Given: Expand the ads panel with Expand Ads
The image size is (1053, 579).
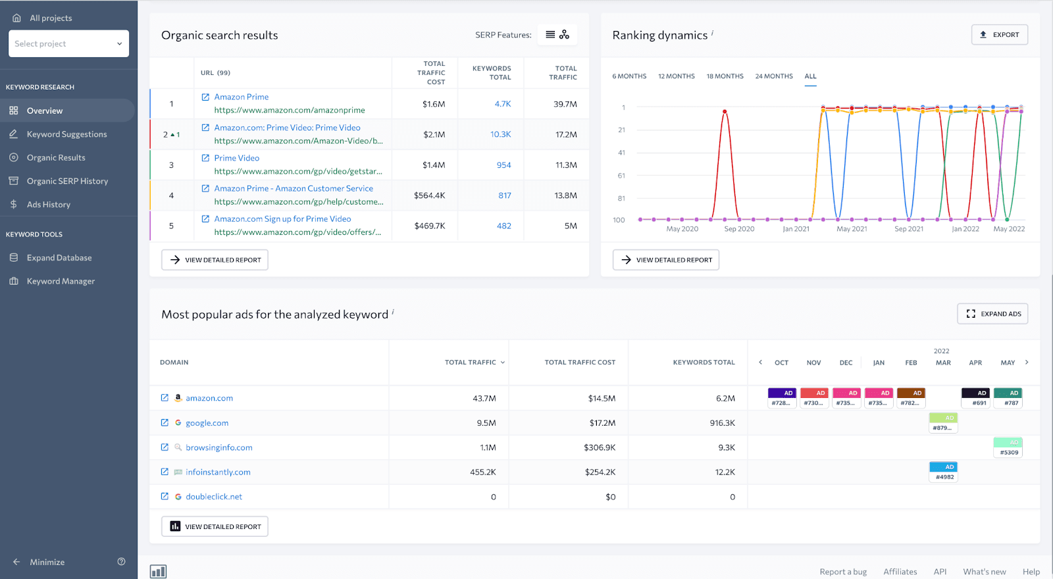Looking at the screenshot, I should [x=992, y=314].
